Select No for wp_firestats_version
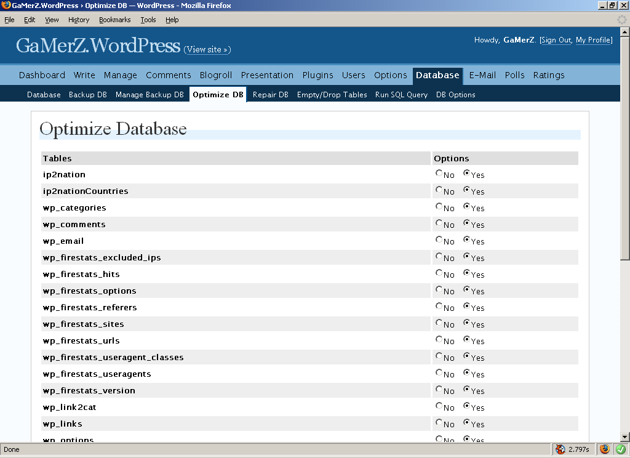The width and height of the screenshot is (630, 458). coord(439,389)
